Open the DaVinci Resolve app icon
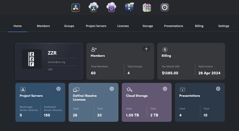 pyautogui.click(x=76, y=7)
